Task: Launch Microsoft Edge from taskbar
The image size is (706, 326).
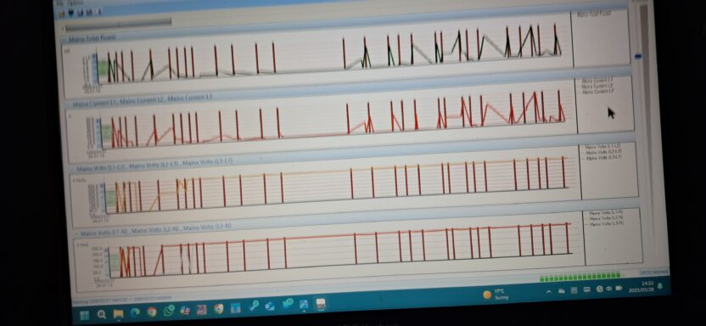Action: click(x=135, y=312)
